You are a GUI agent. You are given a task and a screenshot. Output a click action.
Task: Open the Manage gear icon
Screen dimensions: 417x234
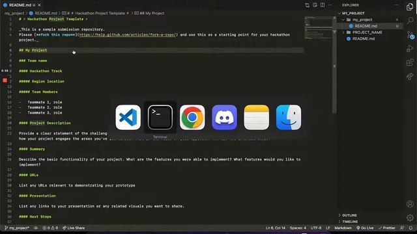410,218
